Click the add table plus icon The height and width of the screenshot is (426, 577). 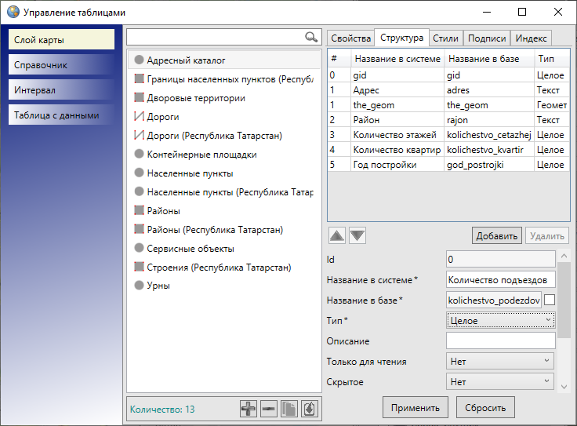(249, 409)
